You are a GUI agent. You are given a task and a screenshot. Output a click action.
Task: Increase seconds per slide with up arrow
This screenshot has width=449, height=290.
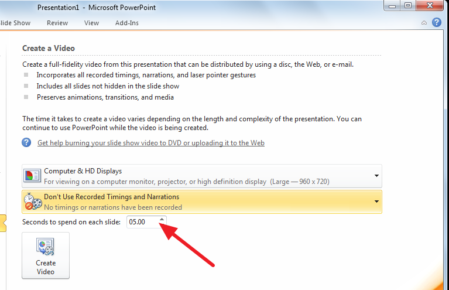[162, 219]
